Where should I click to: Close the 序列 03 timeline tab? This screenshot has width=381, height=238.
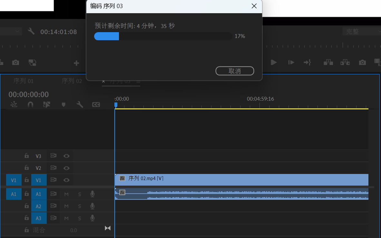pos(103,81)
